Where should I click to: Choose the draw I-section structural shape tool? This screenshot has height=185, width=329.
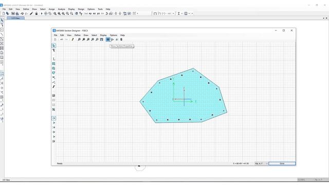pyautogui.click(x=53, y=59)
